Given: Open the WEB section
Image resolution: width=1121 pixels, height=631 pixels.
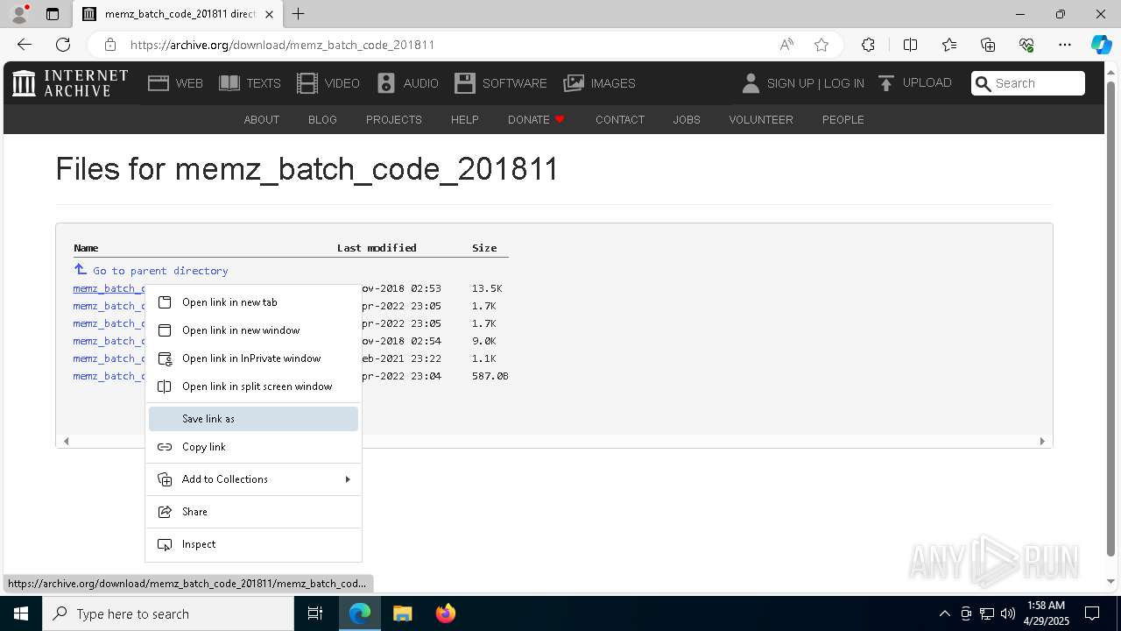Looking at the screenshot, I should (175, 83).
